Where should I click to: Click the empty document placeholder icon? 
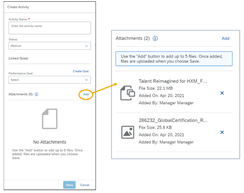tap(50, 119)
